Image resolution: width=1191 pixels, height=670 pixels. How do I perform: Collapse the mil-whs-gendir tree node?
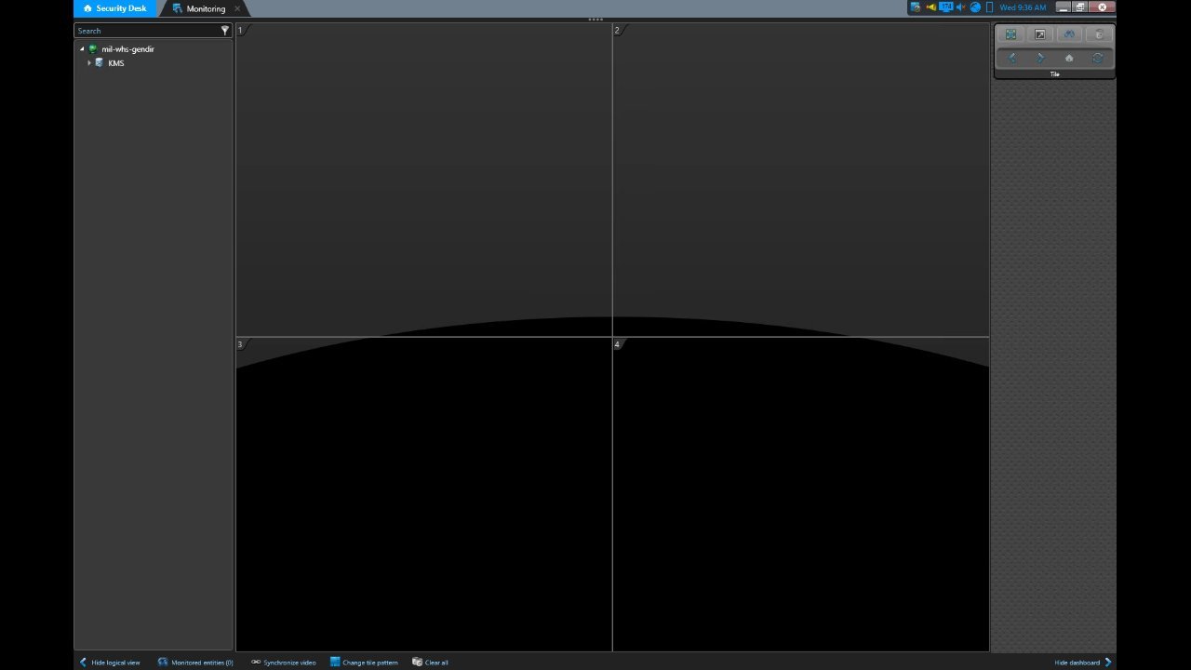click(x=82, y=49)
